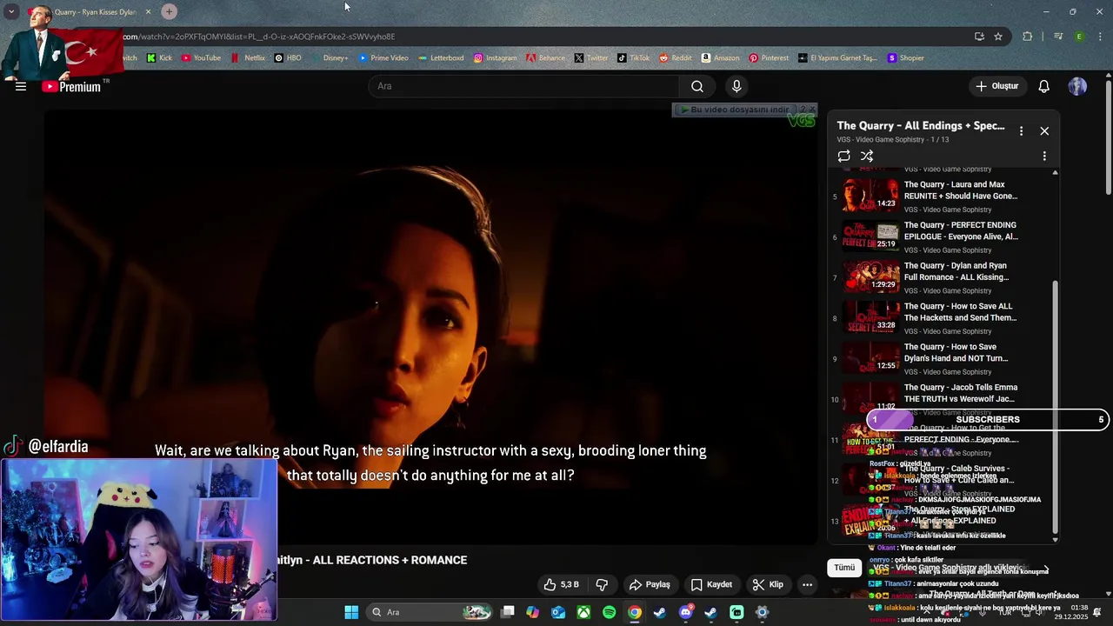Toggle playlist shuffle button
Image resolution: width=1113 pixels, height=626 pixels.
[x=867, y=156]
